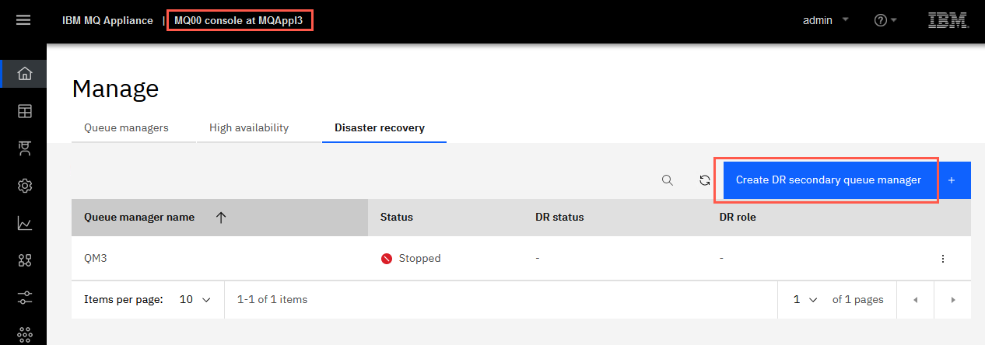Select the QM3 queue manager row
Image resolution: width=985 pixels, height=345 pixels.
click(521, 258)
